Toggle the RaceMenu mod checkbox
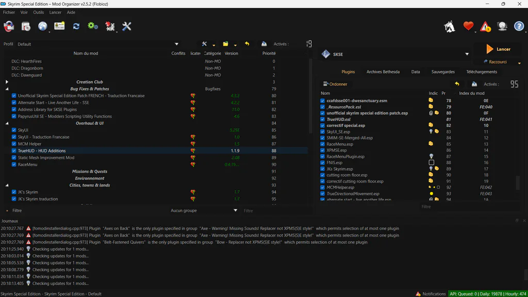Viewport: 528px width, 297px height. [14, 164]
